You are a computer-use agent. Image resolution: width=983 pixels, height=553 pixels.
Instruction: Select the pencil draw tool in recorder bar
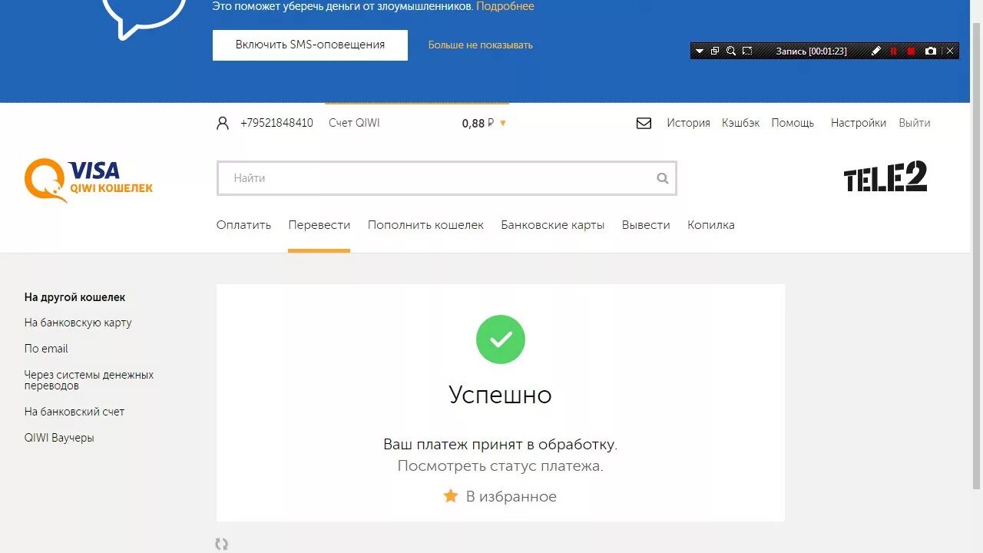(876, 51)
